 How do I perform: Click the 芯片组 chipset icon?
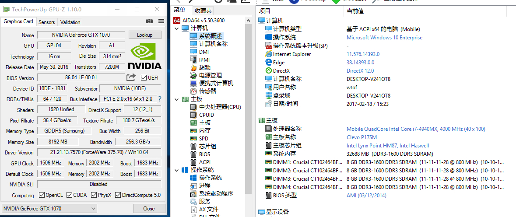[x=193, y=146]
